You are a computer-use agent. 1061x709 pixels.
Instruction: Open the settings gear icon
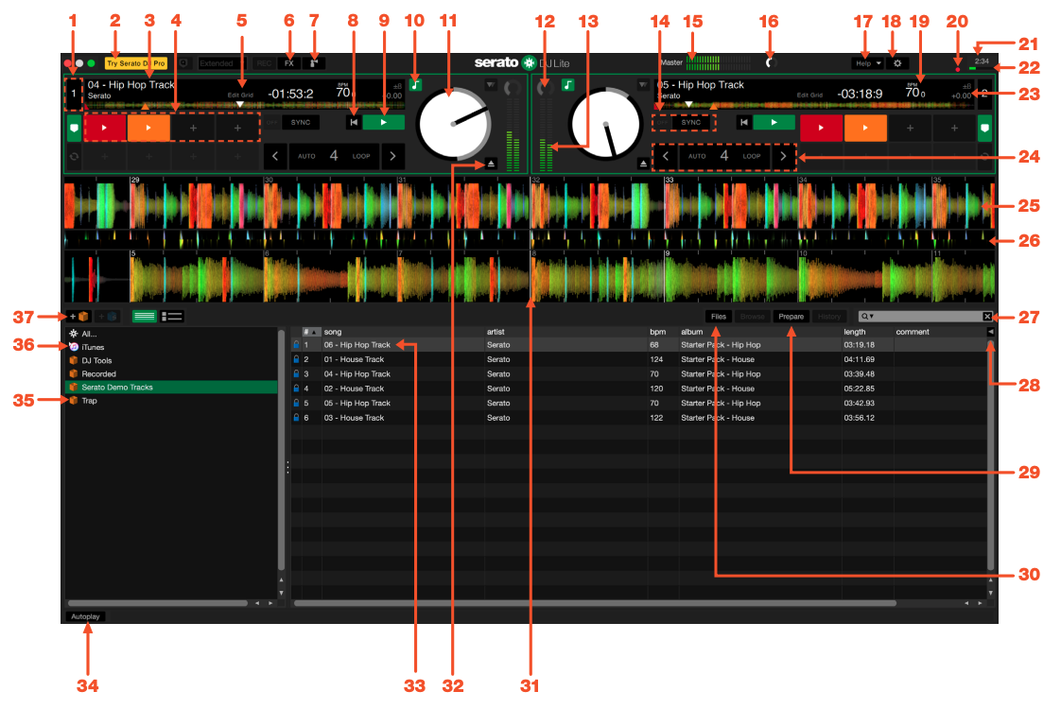(x=897, y=63)
